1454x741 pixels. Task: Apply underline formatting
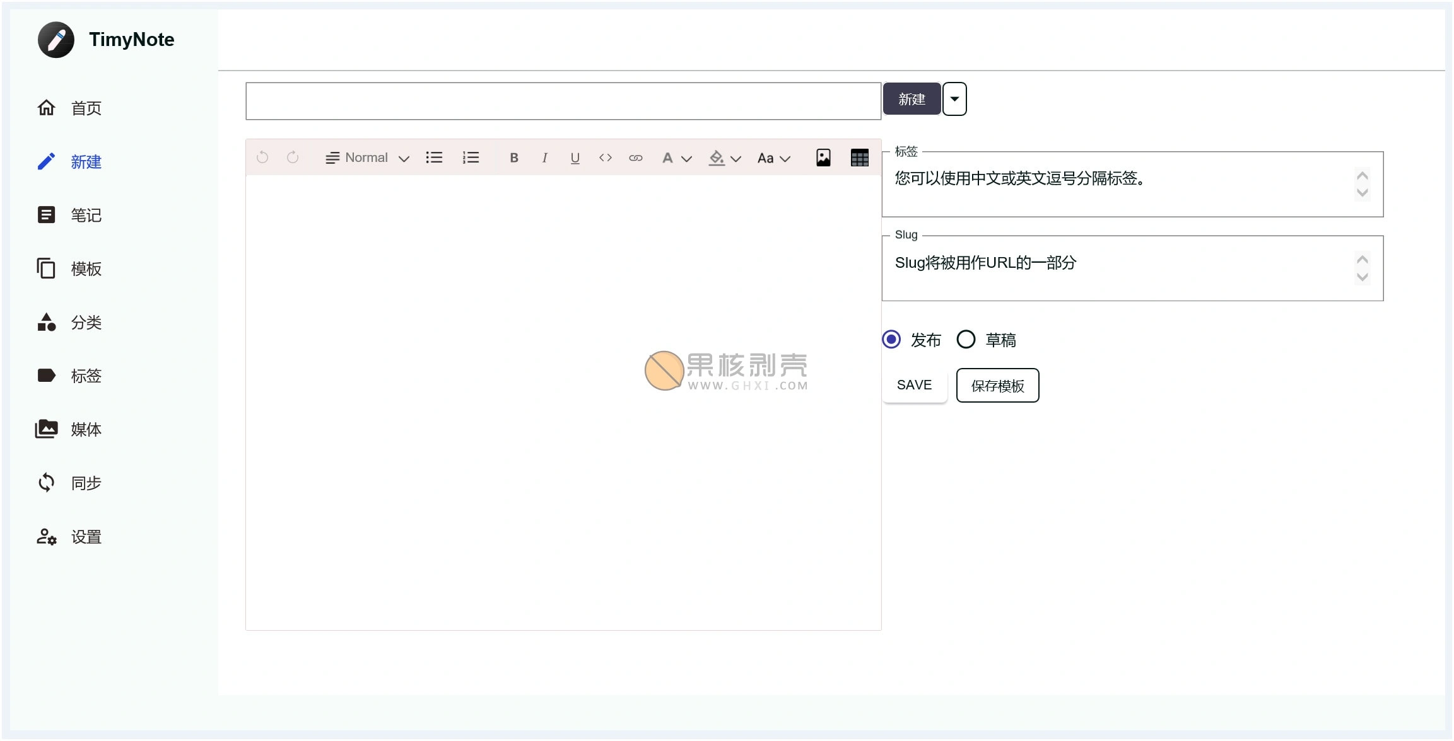click(575, 158)
